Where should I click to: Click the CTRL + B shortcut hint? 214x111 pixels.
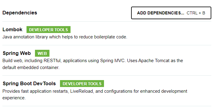[x=196, y=13]
